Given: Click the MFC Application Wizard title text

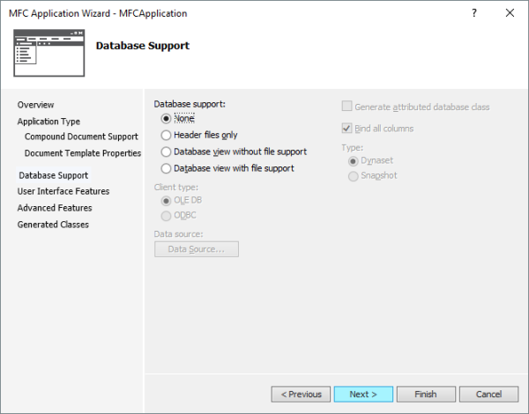Looking at the screenshot, I should (98, 13).
